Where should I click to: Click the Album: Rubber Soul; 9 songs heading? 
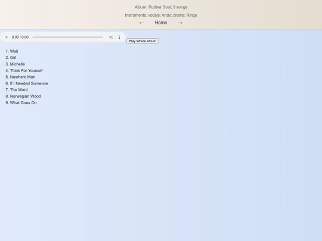click(x=161, y=7)
